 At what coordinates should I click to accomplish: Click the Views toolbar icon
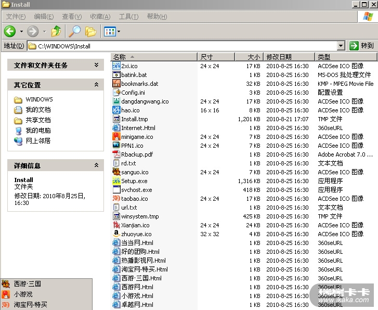point(109,31)
